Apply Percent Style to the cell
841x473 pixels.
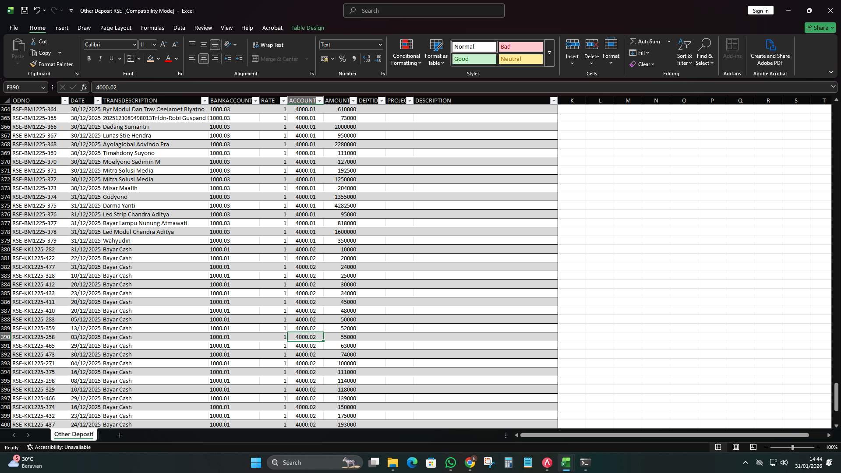coord(343,59)
